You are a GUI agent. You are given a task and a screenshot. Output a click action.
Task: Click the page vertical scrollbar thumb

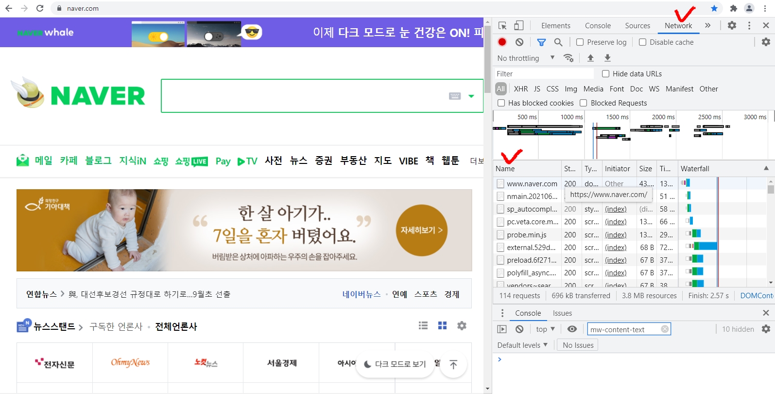click(487, 58)
